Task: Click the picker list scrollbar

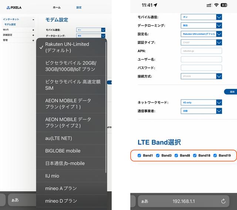Action: (106, 107)
